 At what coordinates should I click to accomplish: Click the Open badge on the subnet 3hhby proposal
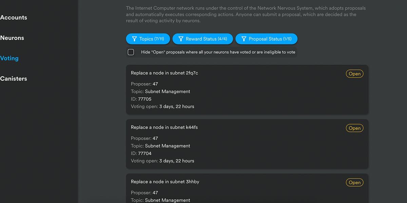point(354,182)
